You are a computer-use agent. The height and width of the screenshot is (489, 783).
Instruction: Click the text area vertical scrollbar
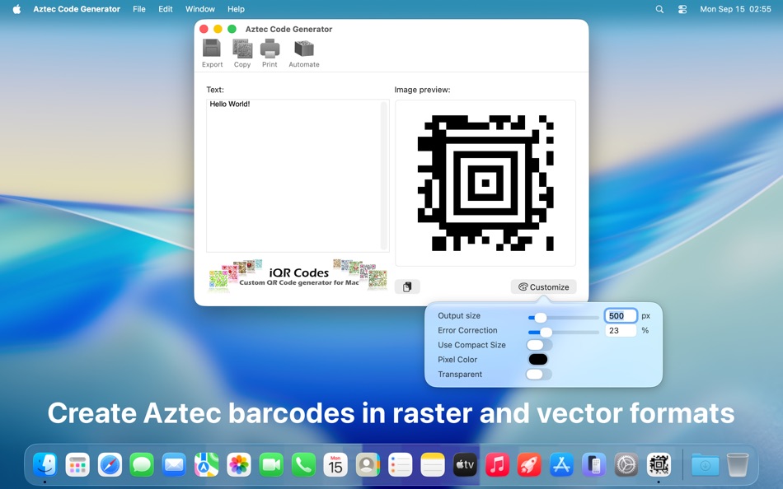click(384, 175)
